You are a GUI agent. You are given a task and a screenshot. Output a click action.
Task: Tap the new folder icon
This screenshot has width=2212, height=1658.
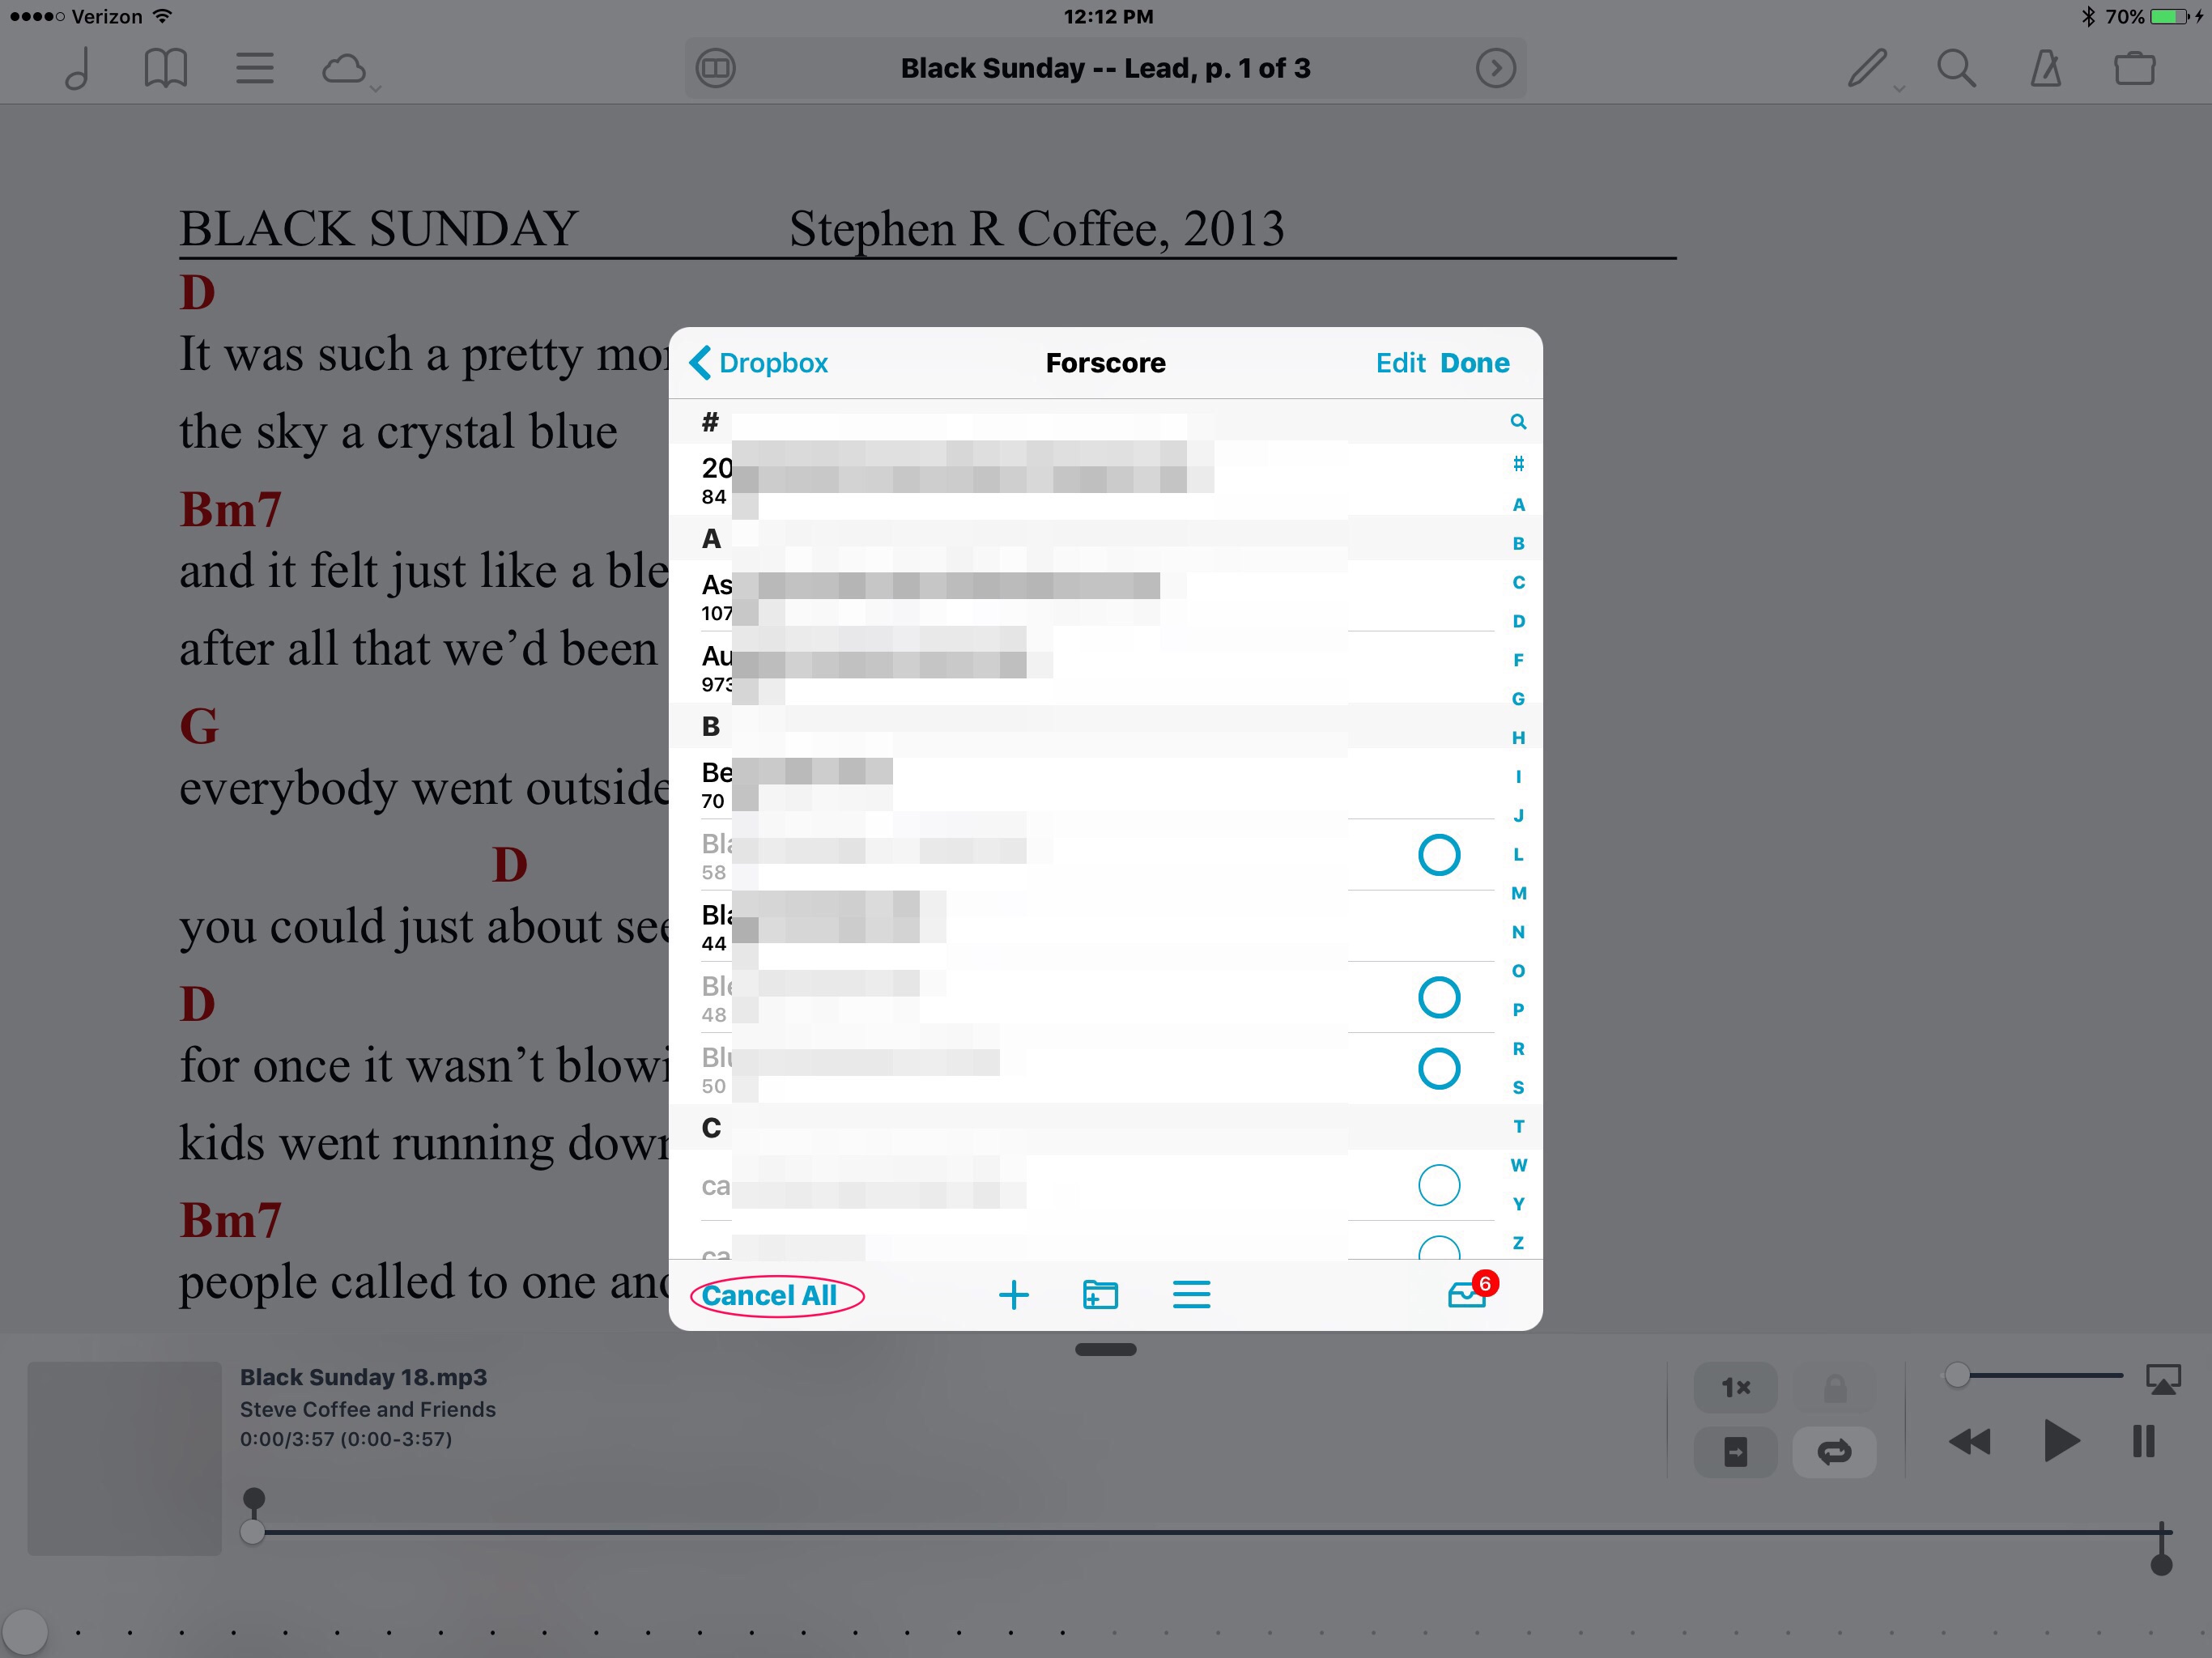coord(1100,1295)
